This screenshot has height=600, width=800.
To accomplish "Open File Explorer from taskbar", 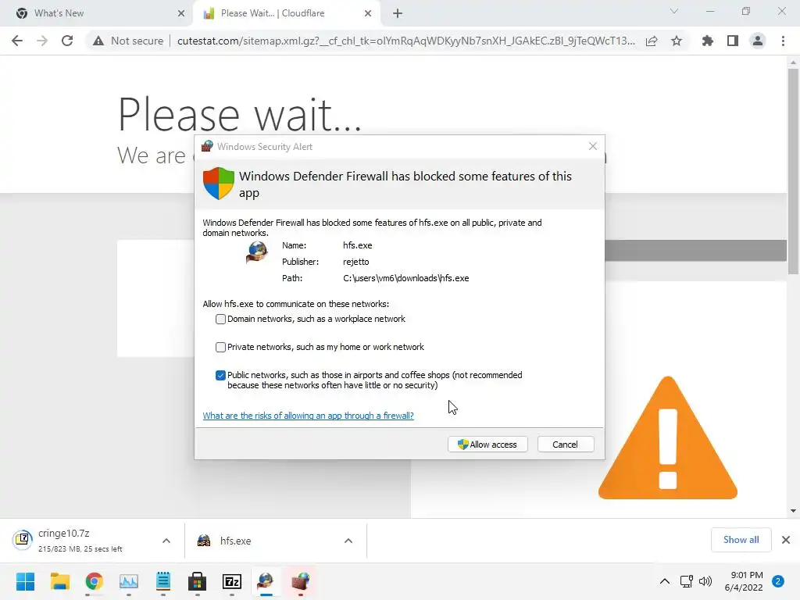I will click(x=59, y=581).
